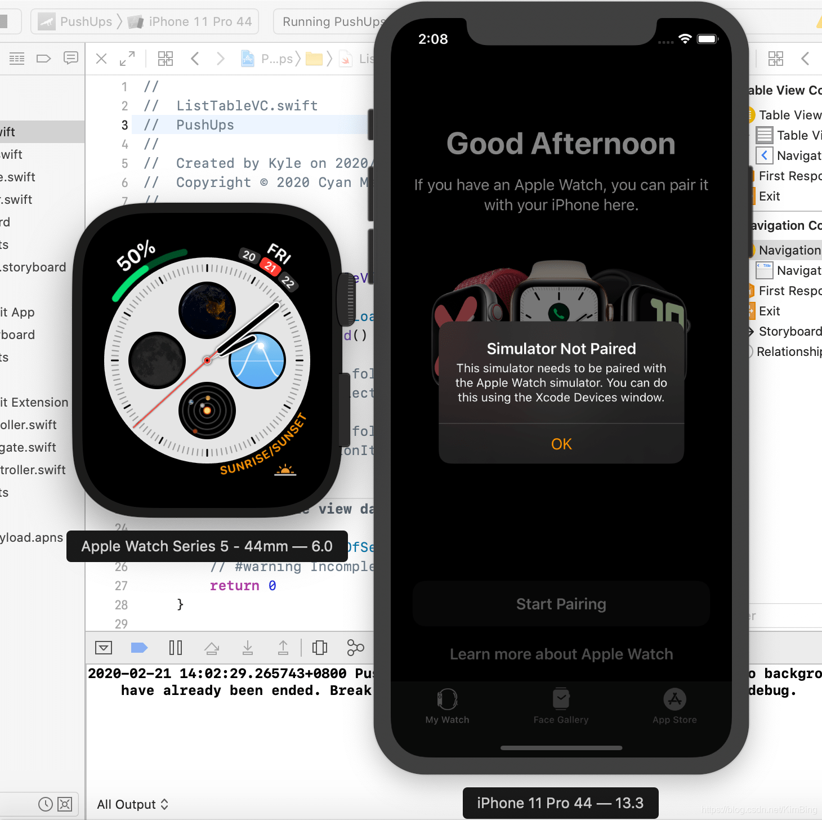This screenshot has height=820, width=822.
Task: Tap the Moon complication on the watch face
Action: tap(157, 360)
